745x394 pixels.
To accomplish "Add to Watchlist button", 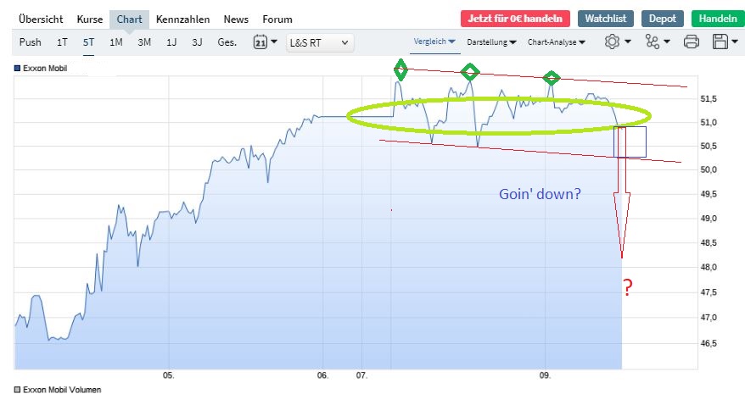I will click(605, 19).
